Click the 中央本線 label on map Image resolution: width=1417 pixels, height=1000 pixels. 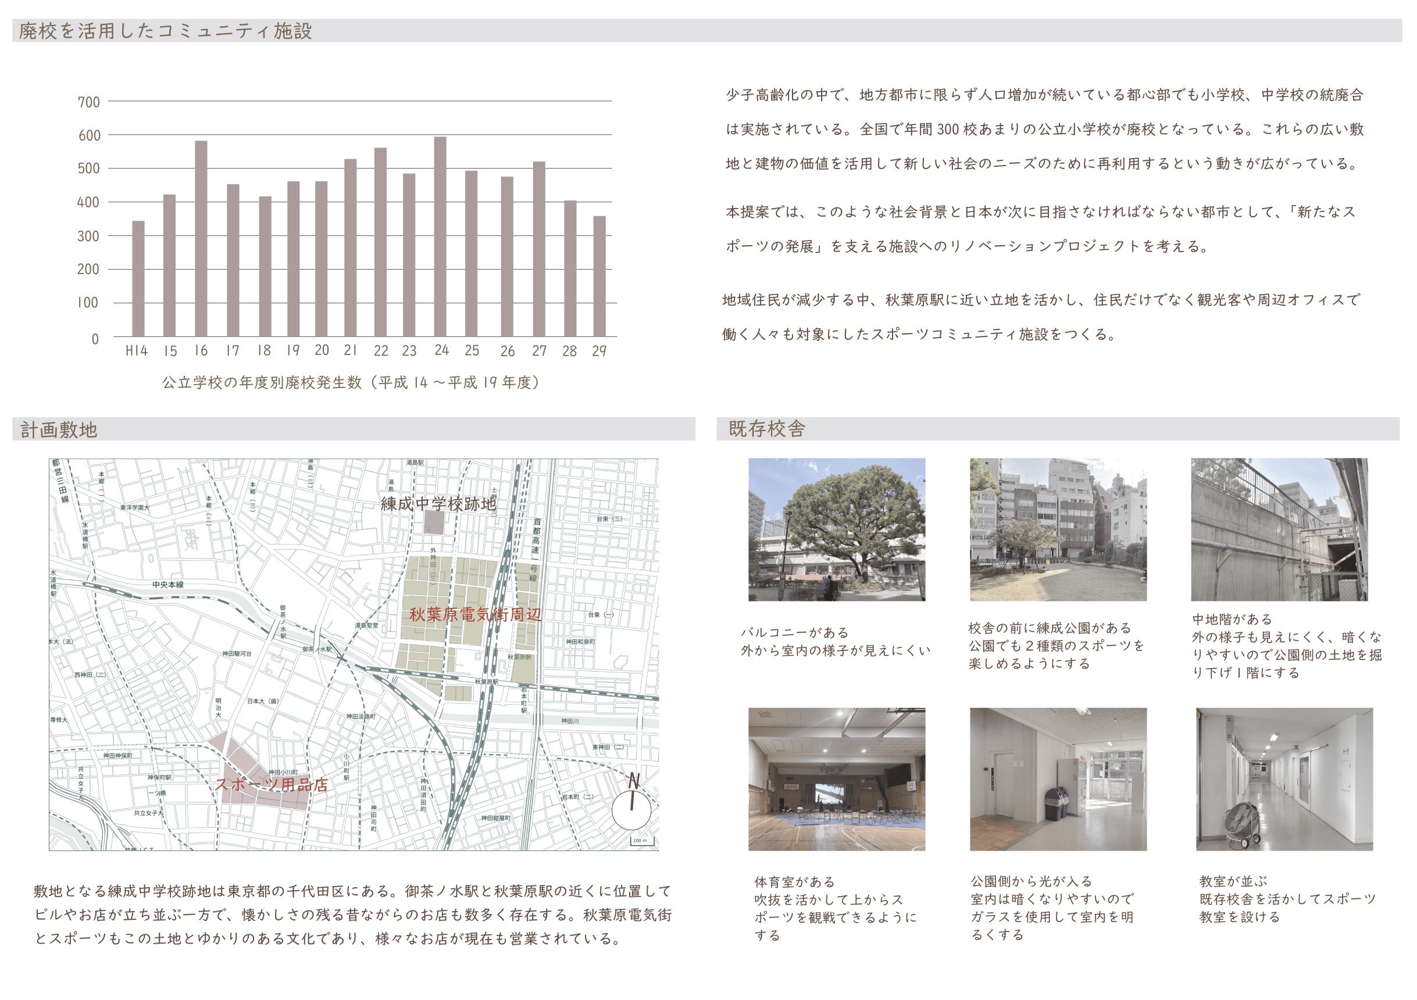click(x=168, y=584)
